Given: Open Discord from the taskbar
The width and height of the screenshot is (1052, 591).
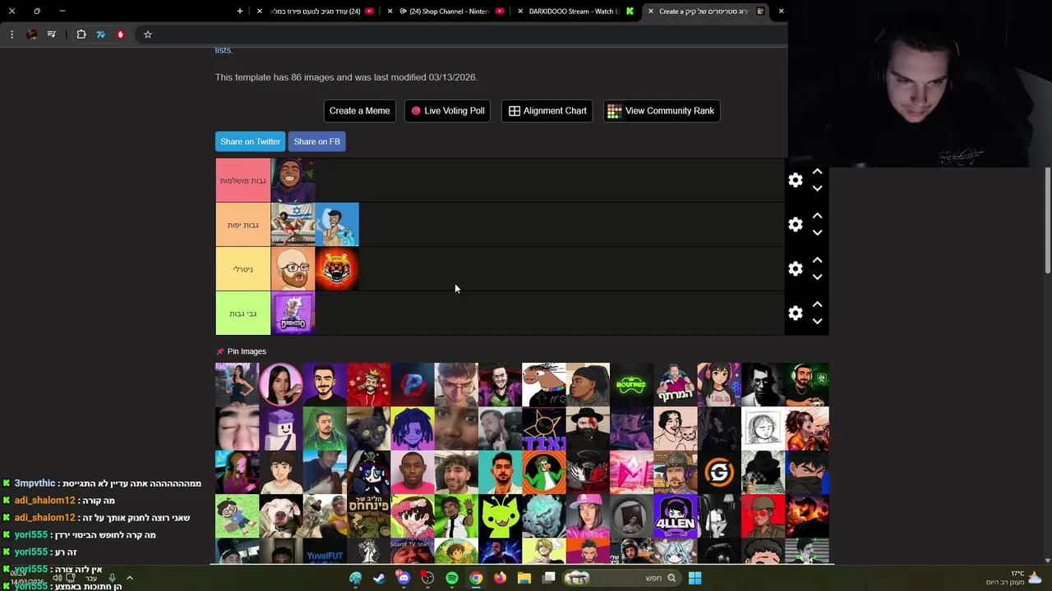Looking at the screenshot, I should [x=404, y=578].
